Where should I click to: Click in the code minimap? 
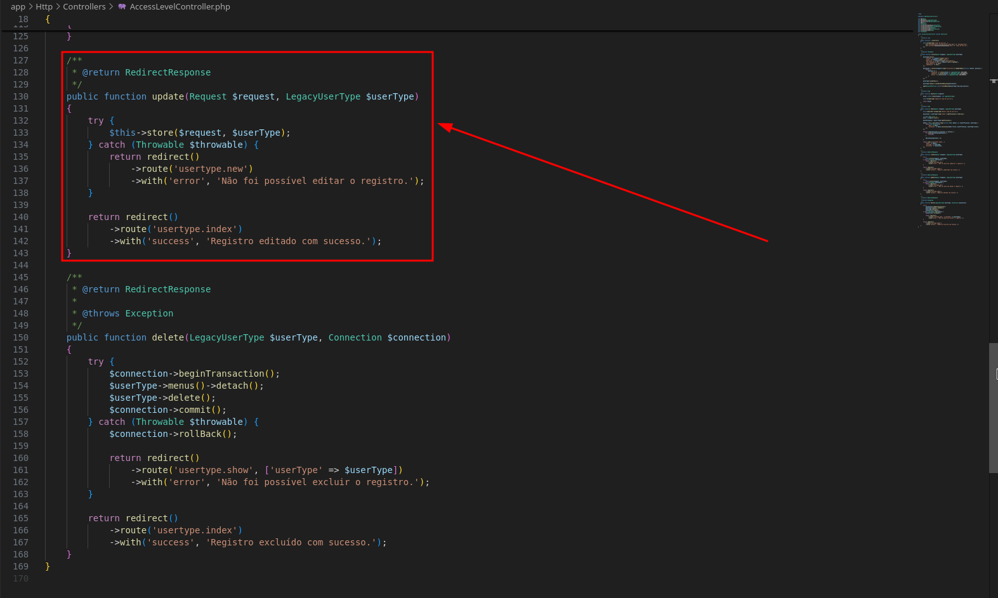click(950, 120)
